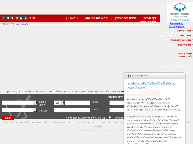The width and height of the screenshot is (193, 144).
Task: Expand מסלול ערב in the sidebar
Action: [x=184, y=45]
